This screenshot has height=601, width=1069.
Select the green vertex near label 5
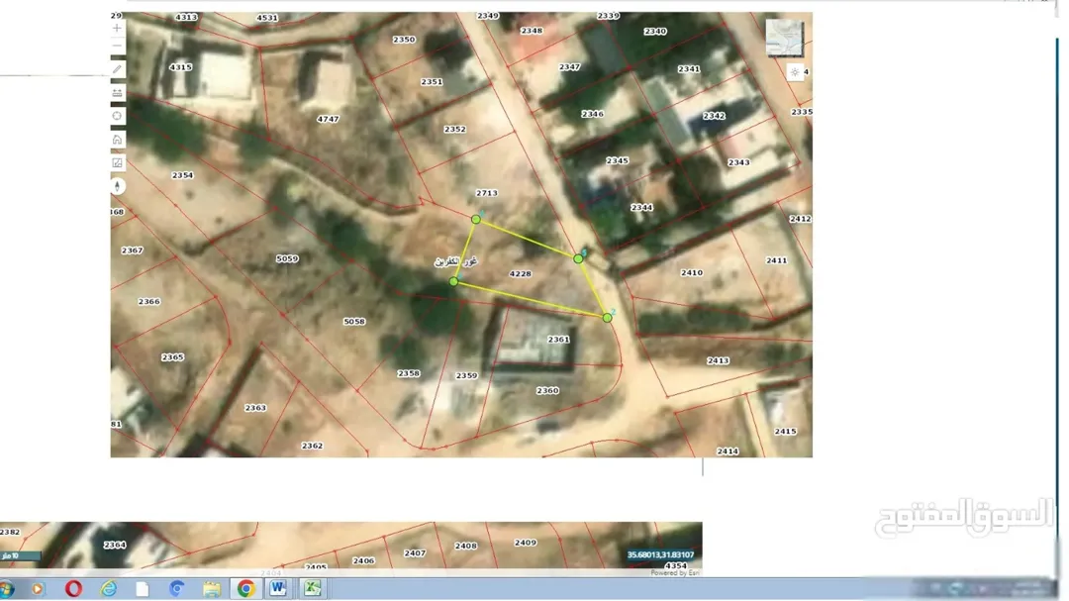point(578,258)
